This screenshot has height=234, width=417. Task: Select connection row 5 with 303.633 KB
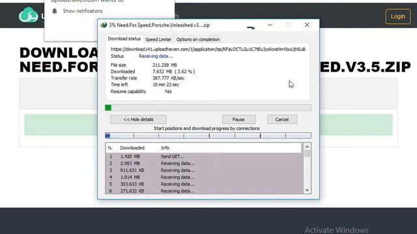[x=204, y=184]
